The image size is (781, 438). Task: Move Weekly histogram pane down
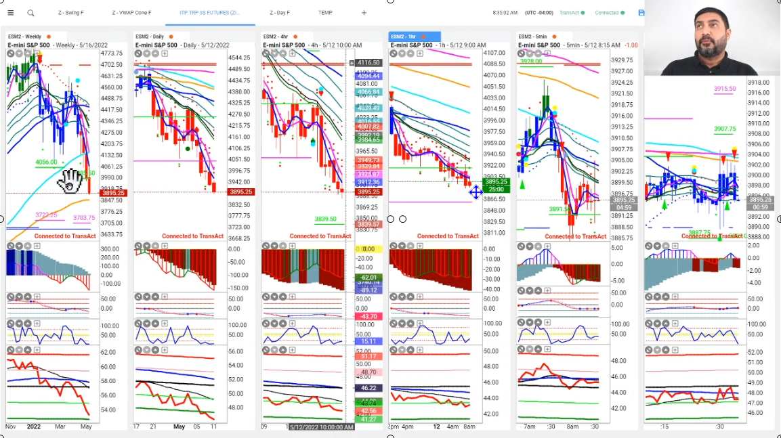tap(19, 246)
